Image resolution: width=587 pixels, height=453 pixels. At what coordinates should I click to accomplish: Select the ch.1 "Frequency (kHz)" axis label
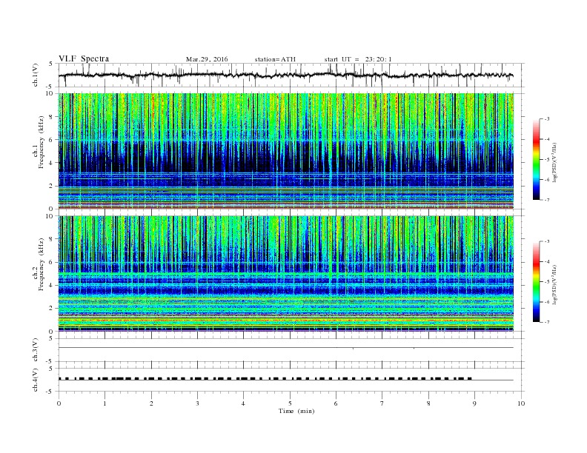coord(42,142)
